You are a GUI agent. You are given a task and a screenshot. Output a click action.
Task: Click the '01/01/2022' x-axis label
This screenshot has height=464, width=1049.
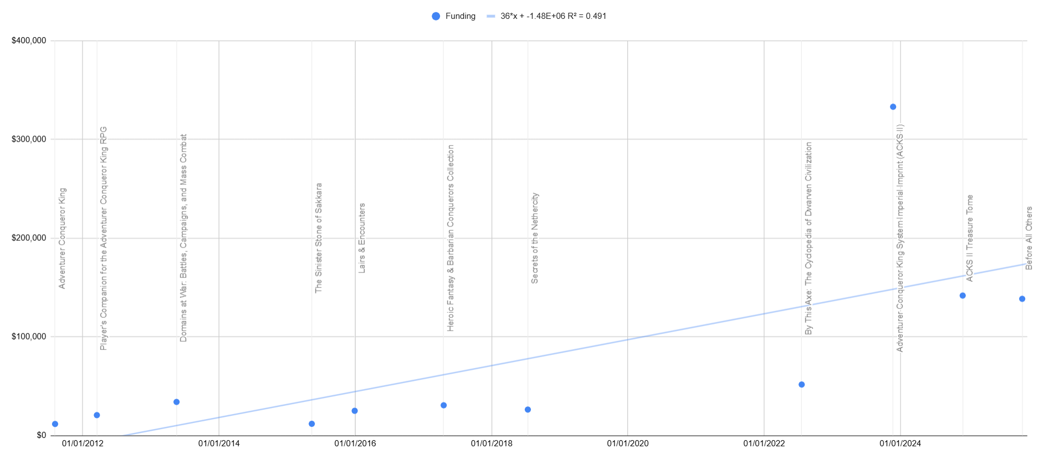tap(764, 444)
